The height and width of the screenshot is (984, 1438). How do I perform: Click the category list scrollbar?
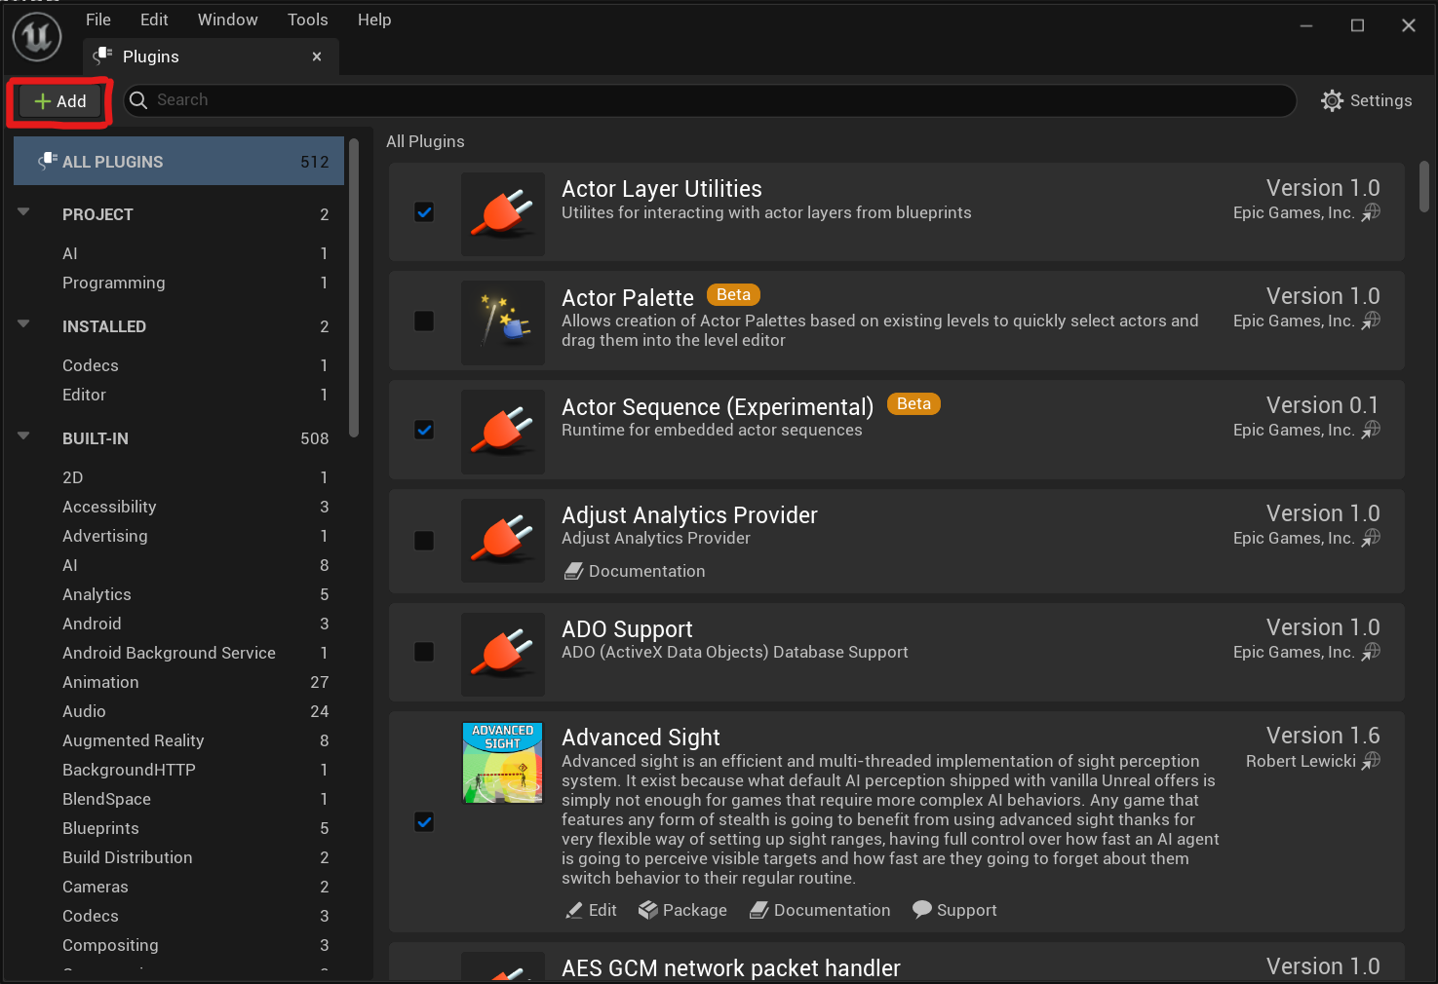click(354, 287)
